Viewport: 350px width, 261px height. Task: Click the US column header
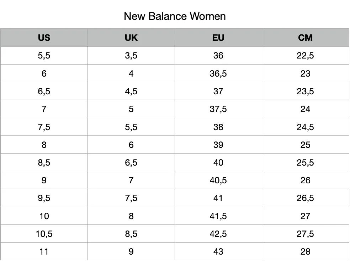pyautogui.click(x=44, y=38)
